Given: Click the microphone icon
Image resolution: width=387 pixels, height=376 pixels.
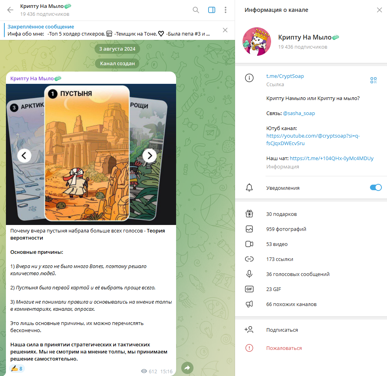Looking at the screenshot, I should pos(249,274).
